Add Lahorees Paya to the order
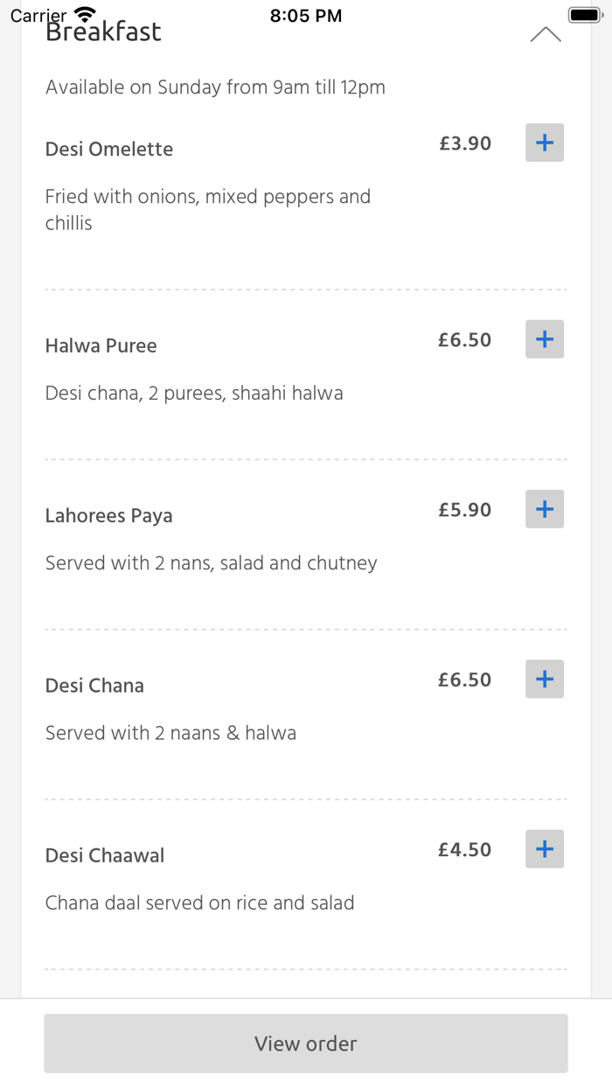The image size is (612, 1088). (x=544, y=508)
